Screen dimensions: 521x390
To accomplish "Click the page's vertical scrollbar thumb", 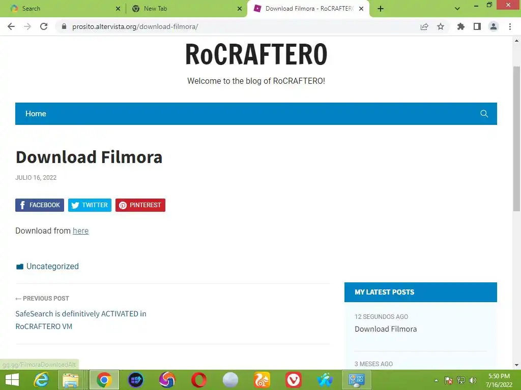I will click(x=516, y=139).
